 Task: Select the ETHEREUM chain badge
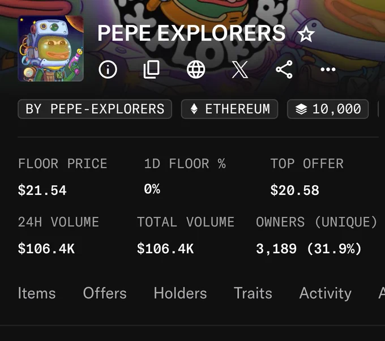coord(229,109)
